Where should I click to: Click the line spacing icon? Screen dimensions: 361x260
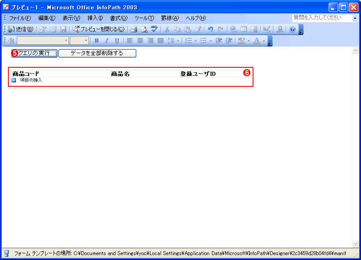171,41
